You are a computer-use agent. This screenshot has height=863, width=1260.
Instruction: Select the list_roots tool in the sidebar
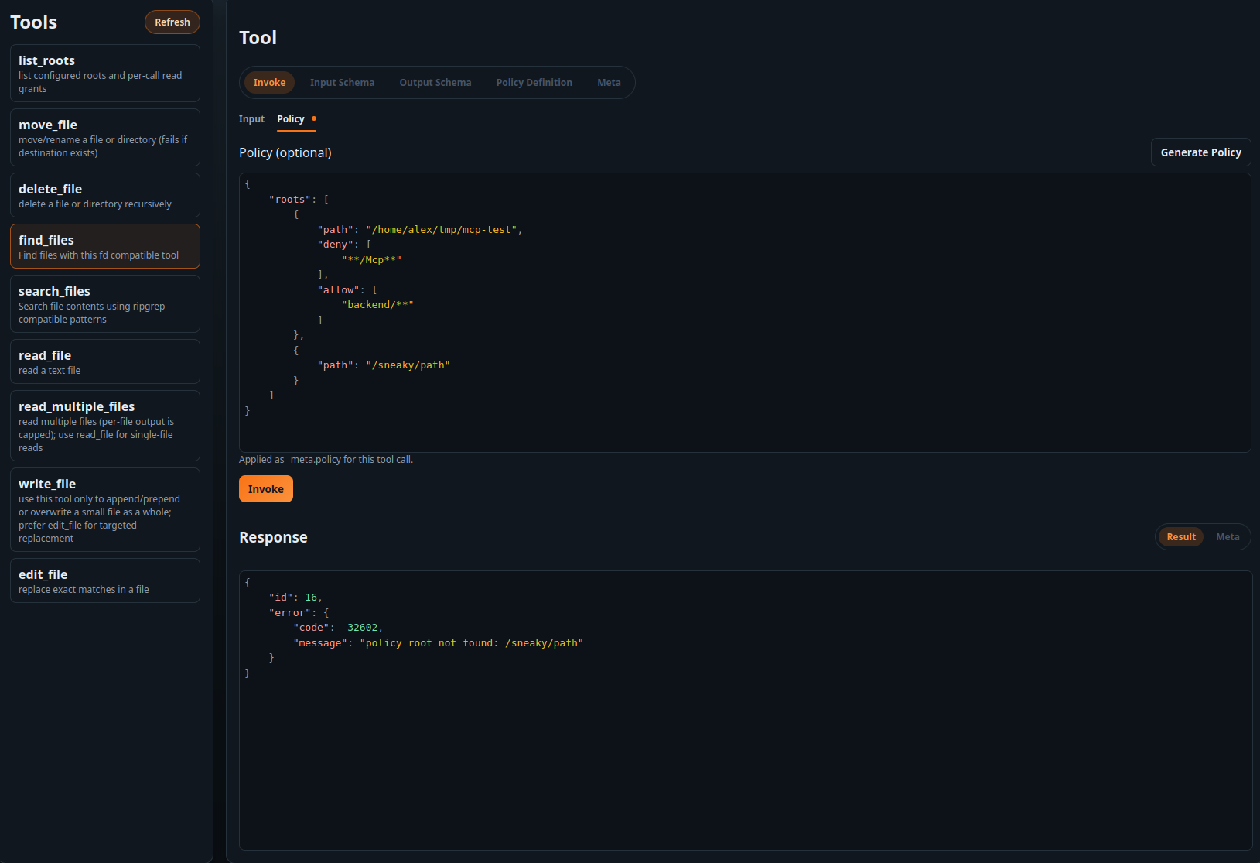(104, 73)
